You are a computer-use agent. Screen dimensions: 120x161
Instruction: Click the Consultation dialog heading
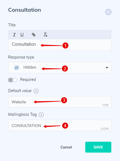(x=24, y=10)
